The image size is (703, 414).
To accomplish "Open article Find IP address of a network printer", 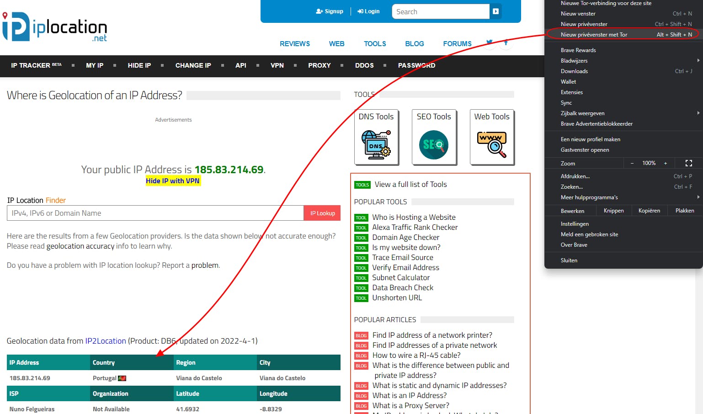I will [432, 335].
